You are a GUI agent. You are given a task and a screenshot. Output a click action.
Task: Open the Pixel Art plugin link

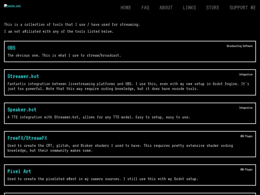[19, 171]
